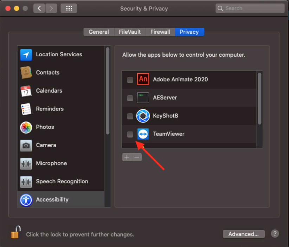Close the Security & Privacy window
Image resolution: width=289 pixels, height=247 pixels.
[8, 8]
